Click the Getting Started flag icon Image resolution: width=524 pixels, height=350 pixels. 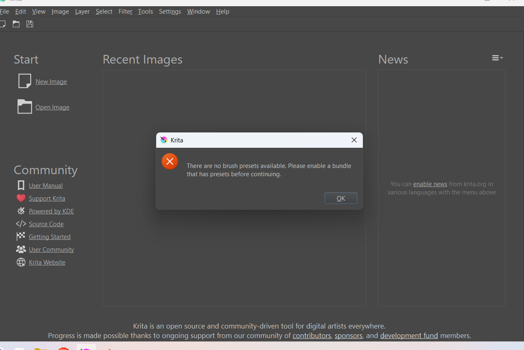tap(21, 236)
